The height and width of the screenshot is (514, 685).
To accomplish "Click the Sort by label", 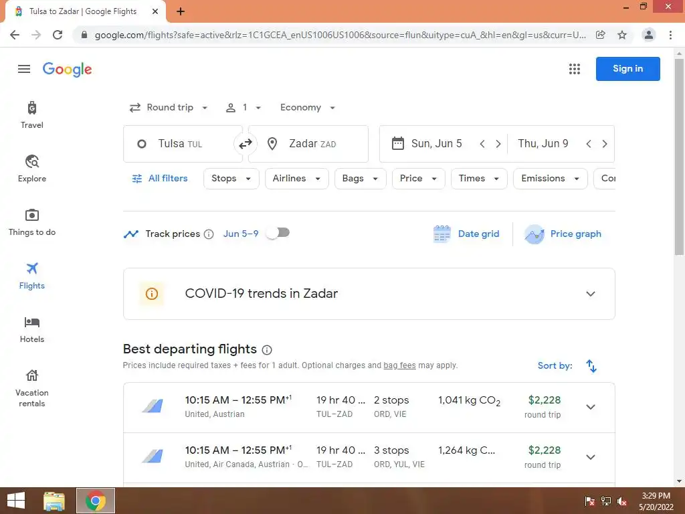I will 555,366.
